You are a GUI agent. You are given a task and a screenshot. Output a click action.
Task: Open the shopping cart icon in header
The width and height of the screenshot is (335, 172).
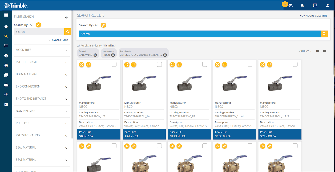tap(290, 6)
